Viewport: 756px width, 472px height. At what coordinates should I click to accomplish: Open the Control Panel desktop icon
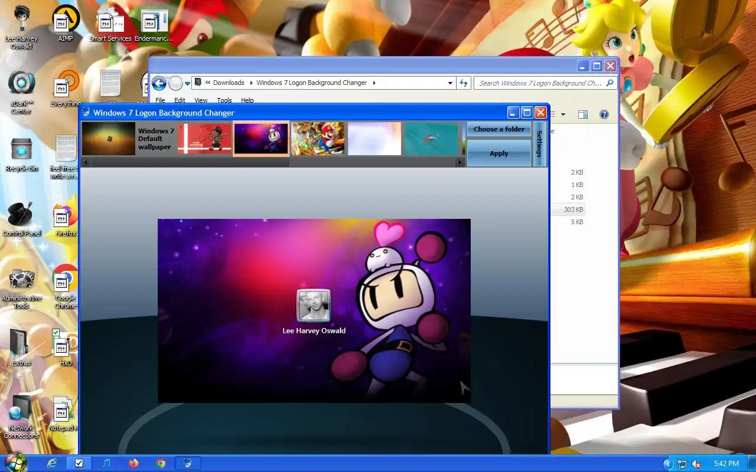pyautogui.click(x=21, y=219)
